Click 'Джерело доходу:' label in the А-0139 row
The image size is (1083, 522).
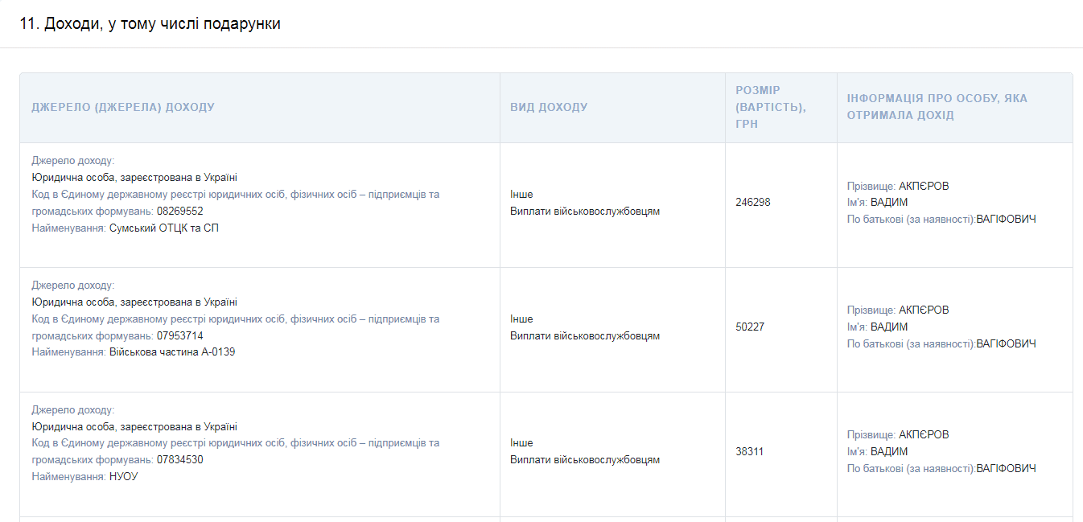point(73,286)
